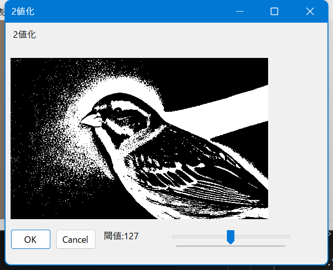The height and width of the screenshot is (270, 333).
Task: Close the 2値化 dialog window
Action: coord(310,11)
